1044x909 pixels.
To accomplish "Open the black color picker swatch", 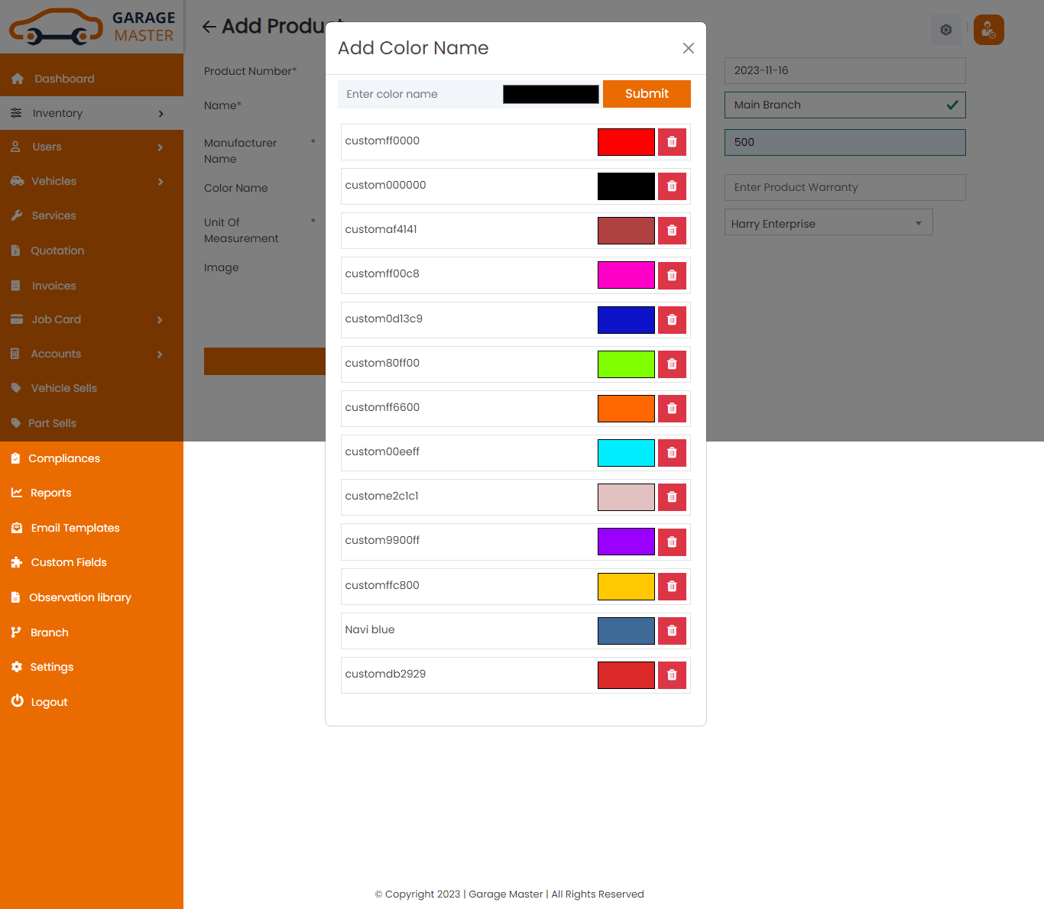I will tap(550, 94).
